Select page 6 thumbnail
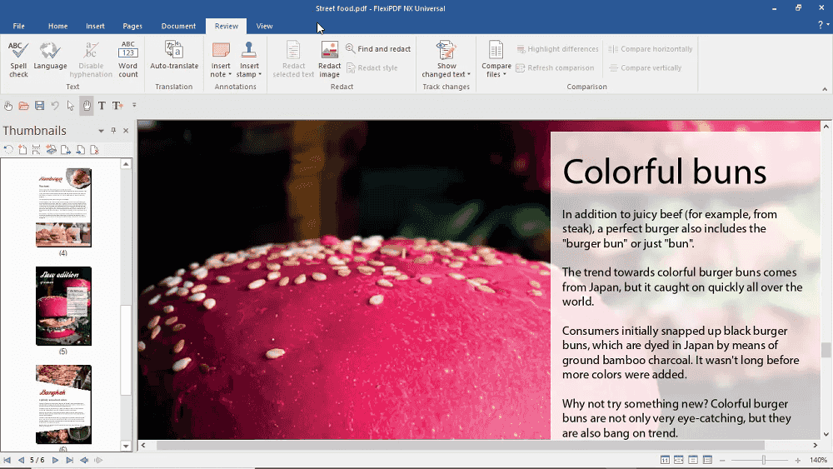This screenshot has width=833, height=469. pos(63,404)
